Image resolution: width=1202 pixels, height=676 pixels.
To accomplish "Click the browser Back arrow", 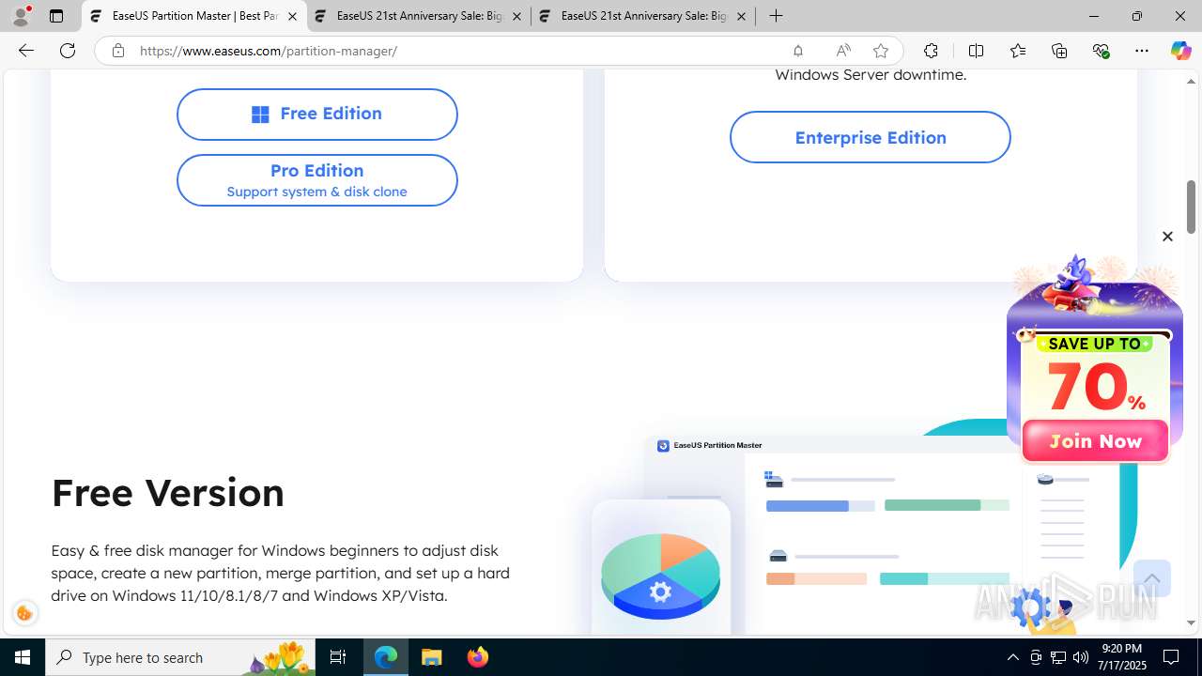I will 26,51.
